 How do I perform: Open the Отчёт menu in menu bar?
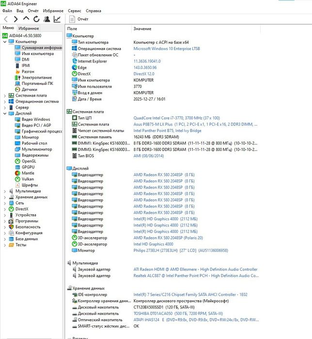click(x=33, y=11)
